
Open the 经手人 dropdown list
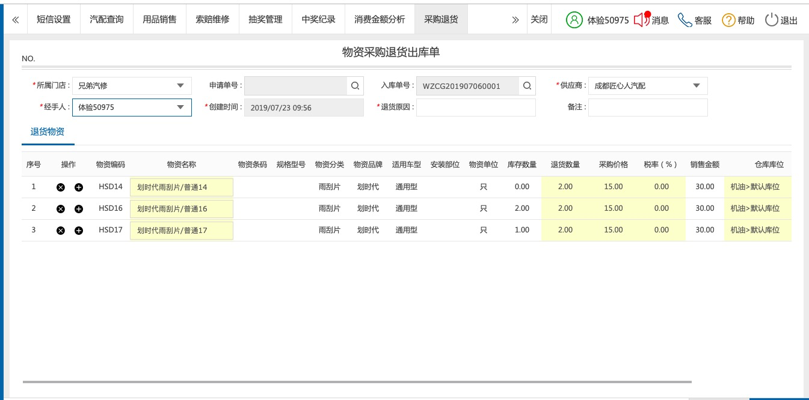click(x=180, y=108)
